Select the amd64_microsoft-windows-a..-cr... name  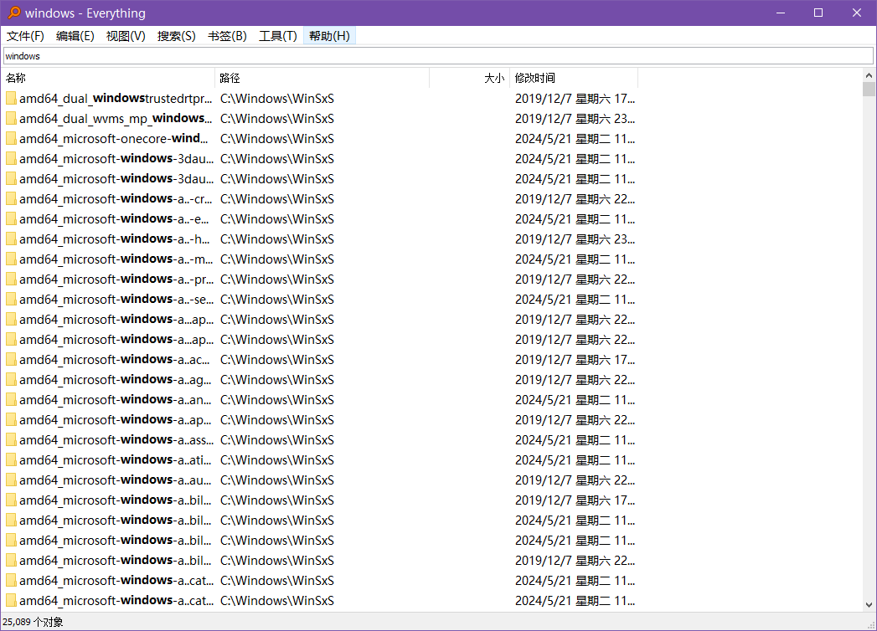[x=116, y=199]
